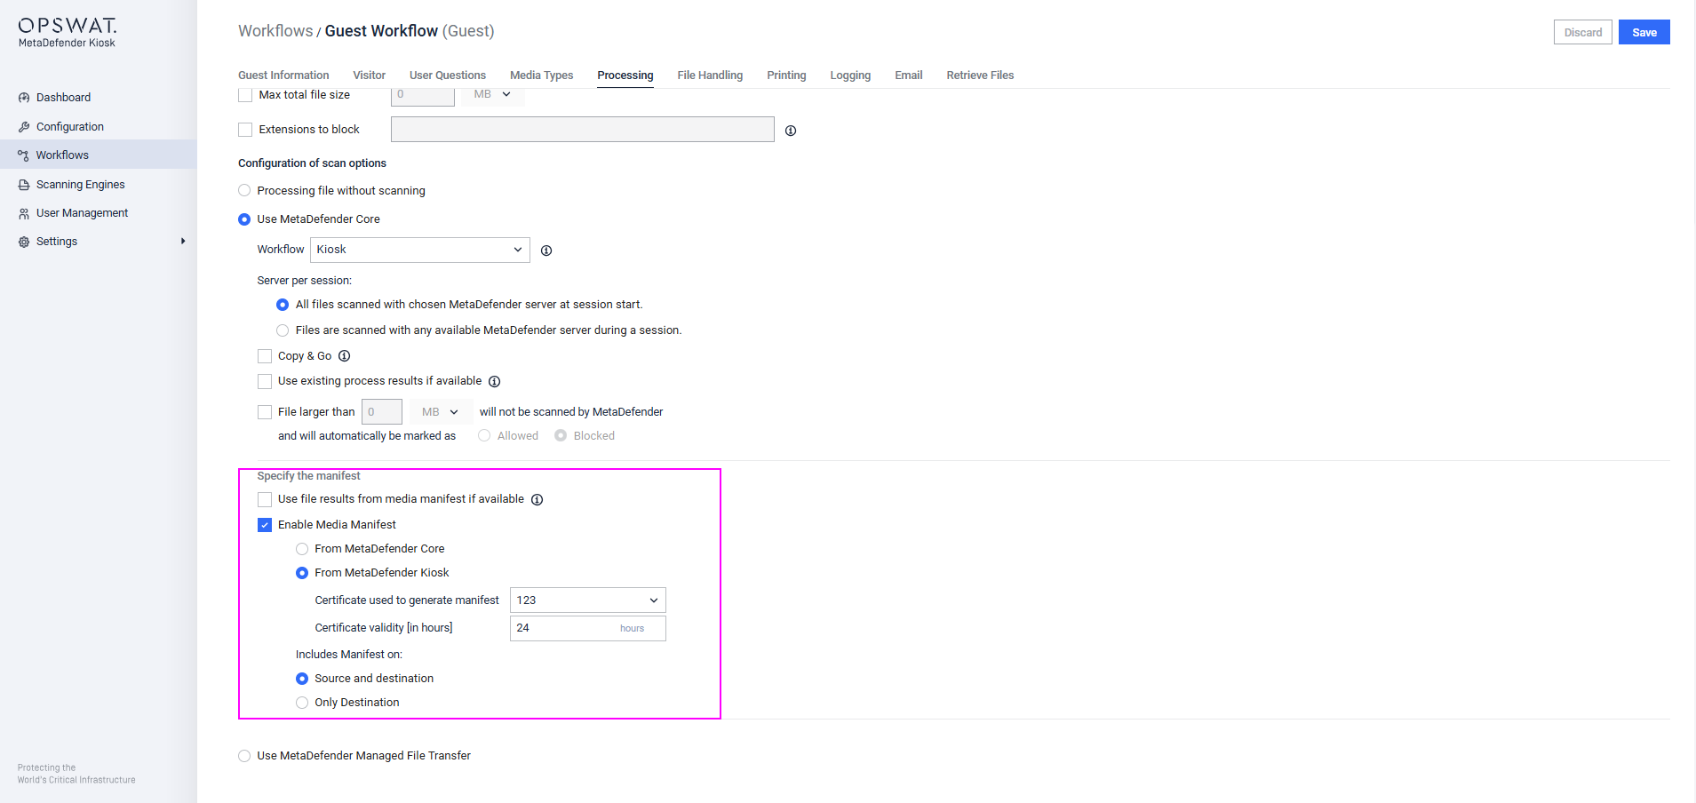The width and height of the screenshot is (1696, 803).
Task: Check Use file results from media manifest
Action: coord(265,499)
